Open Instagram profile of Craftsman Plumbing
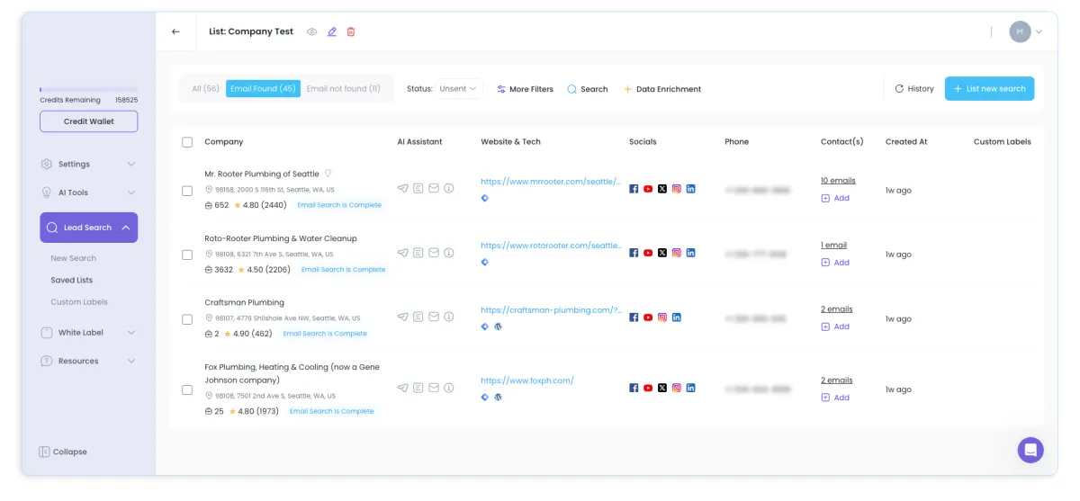1080x501 pixels. tap(662, 318)
